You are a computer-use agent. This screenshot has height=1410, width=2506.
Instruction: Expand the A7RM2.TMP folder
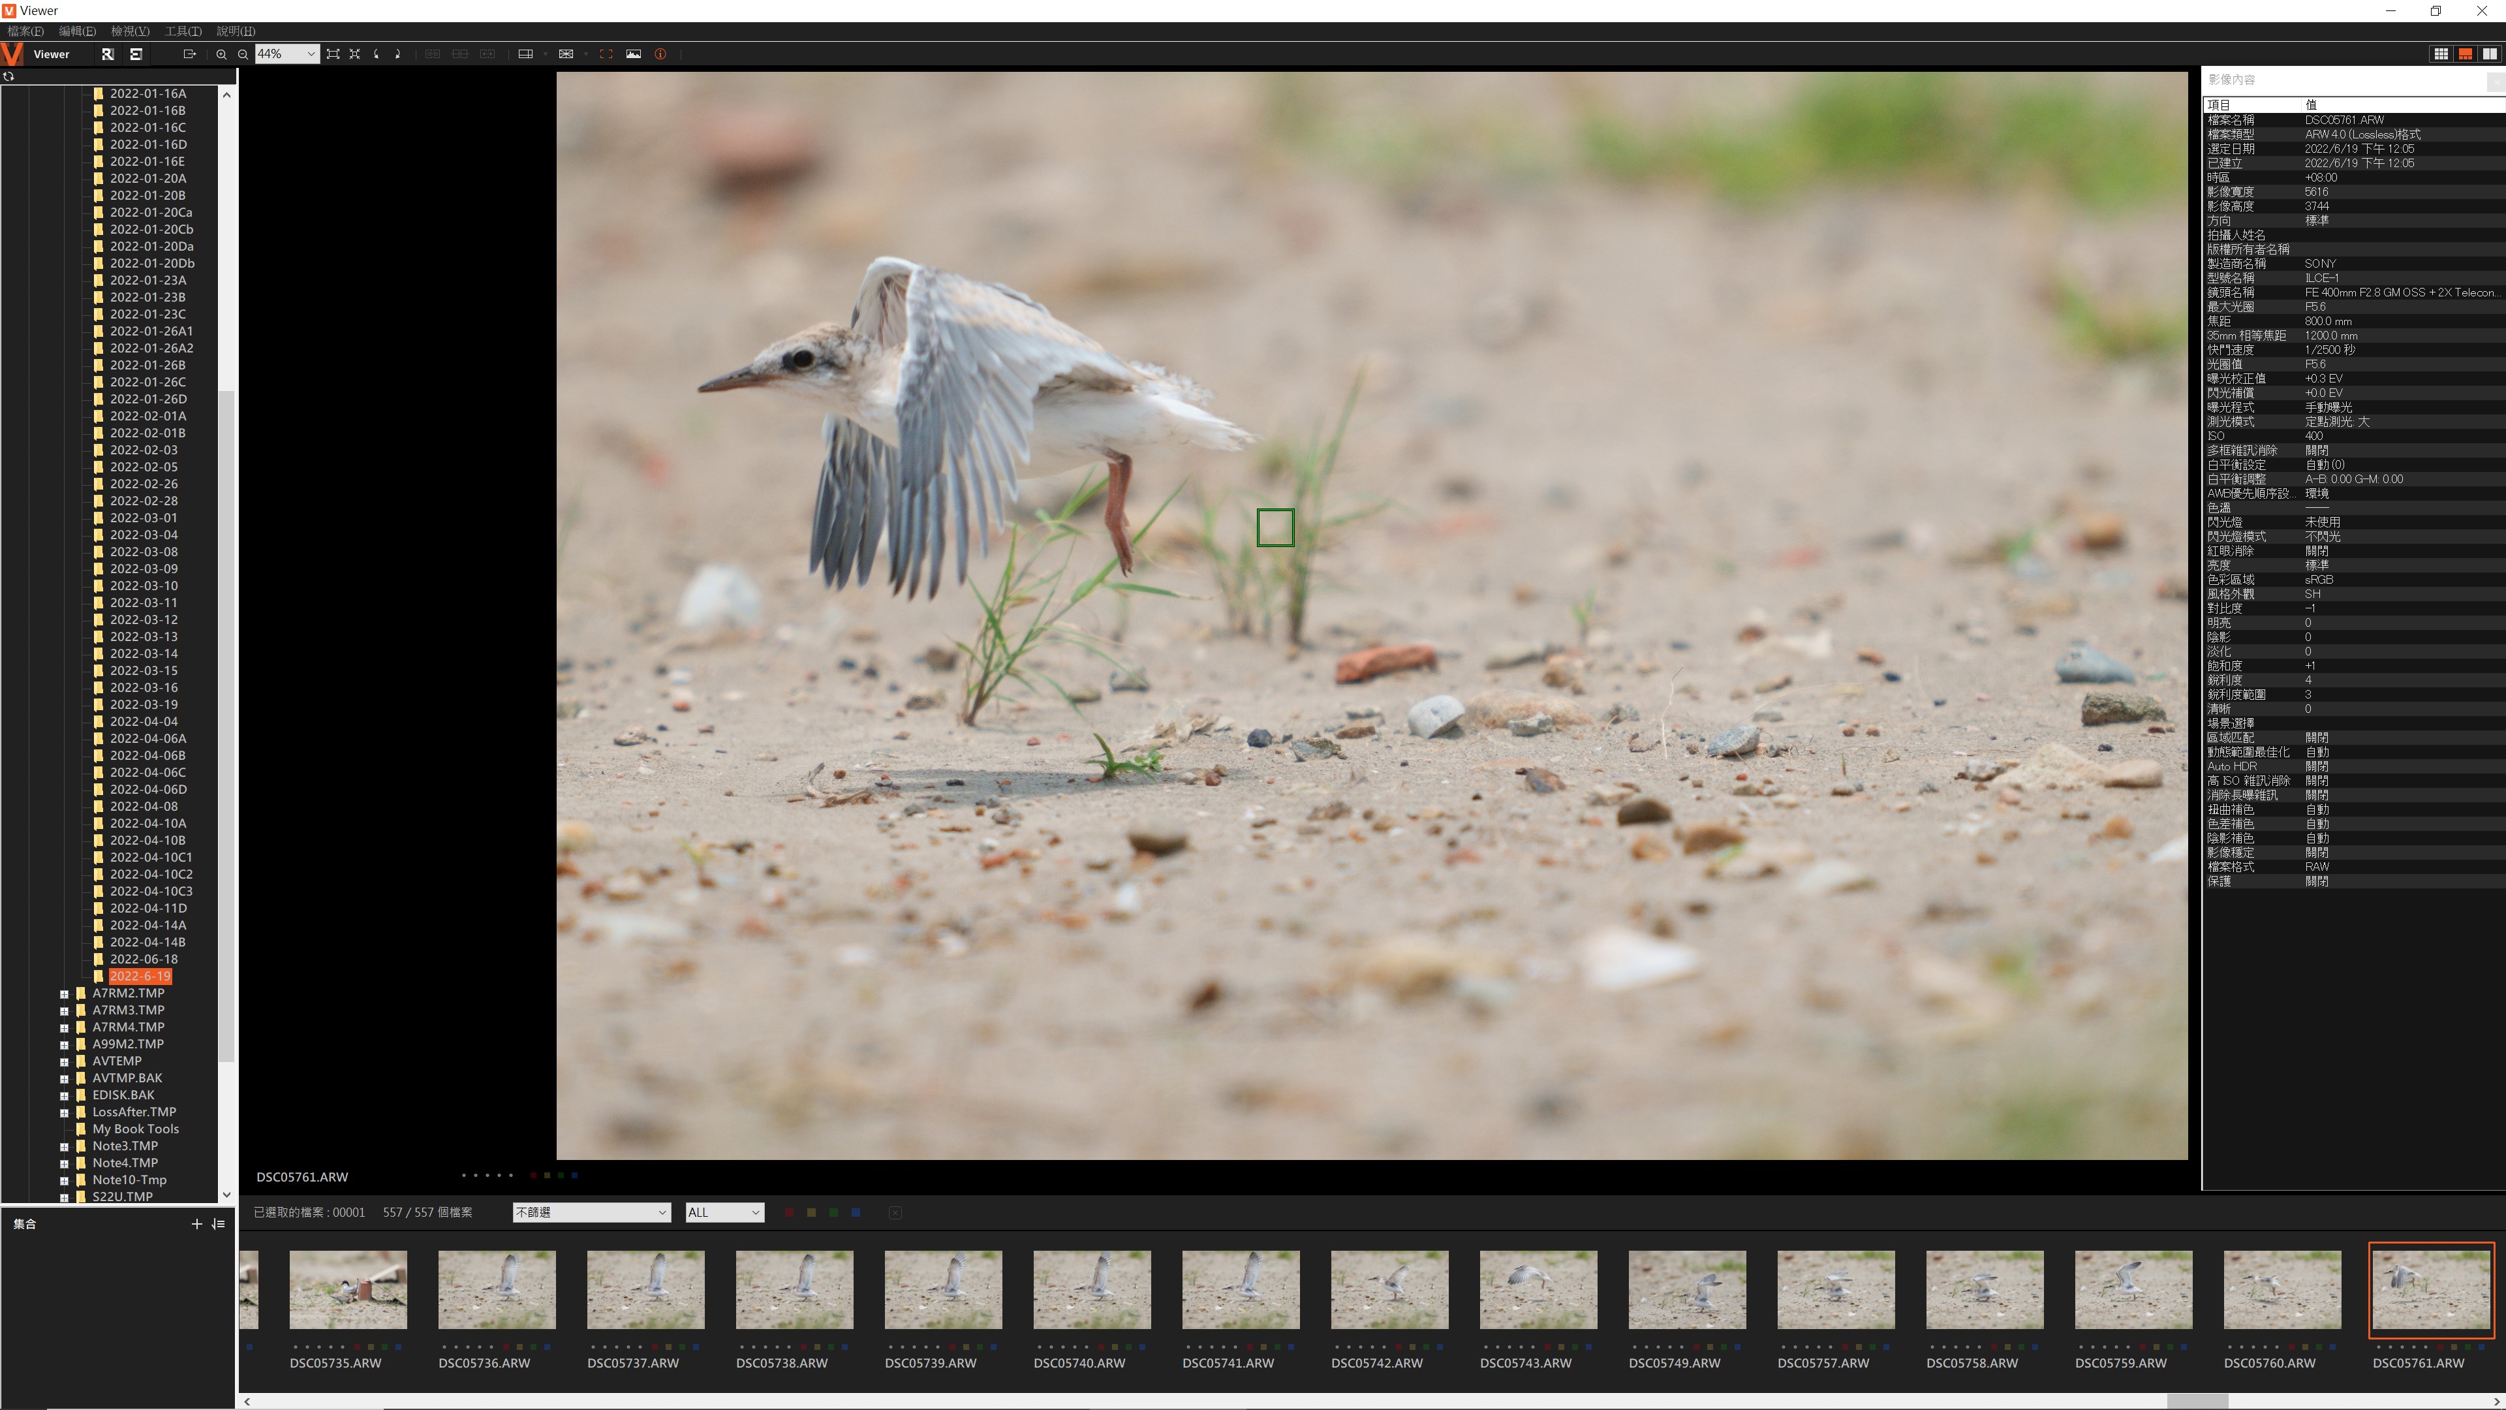click(64, 994)
